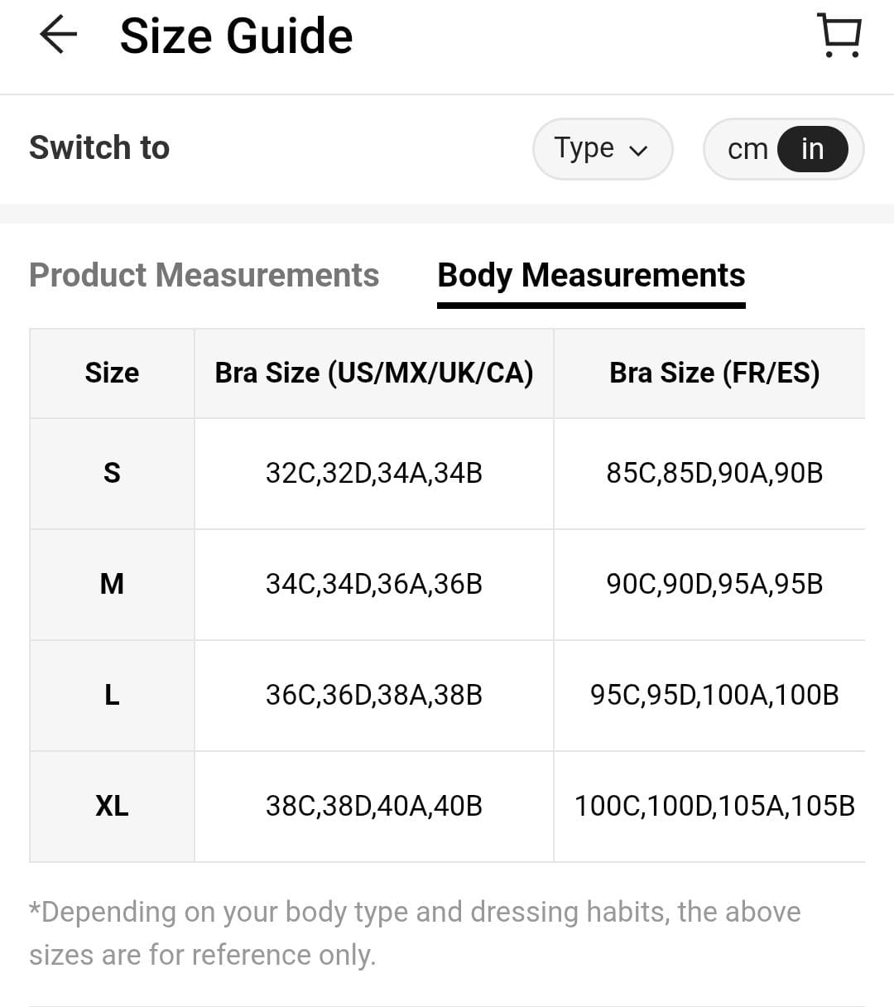Open the shopping cart
The width and height of the screenshot is (894, 1007).
click(839, 36)
